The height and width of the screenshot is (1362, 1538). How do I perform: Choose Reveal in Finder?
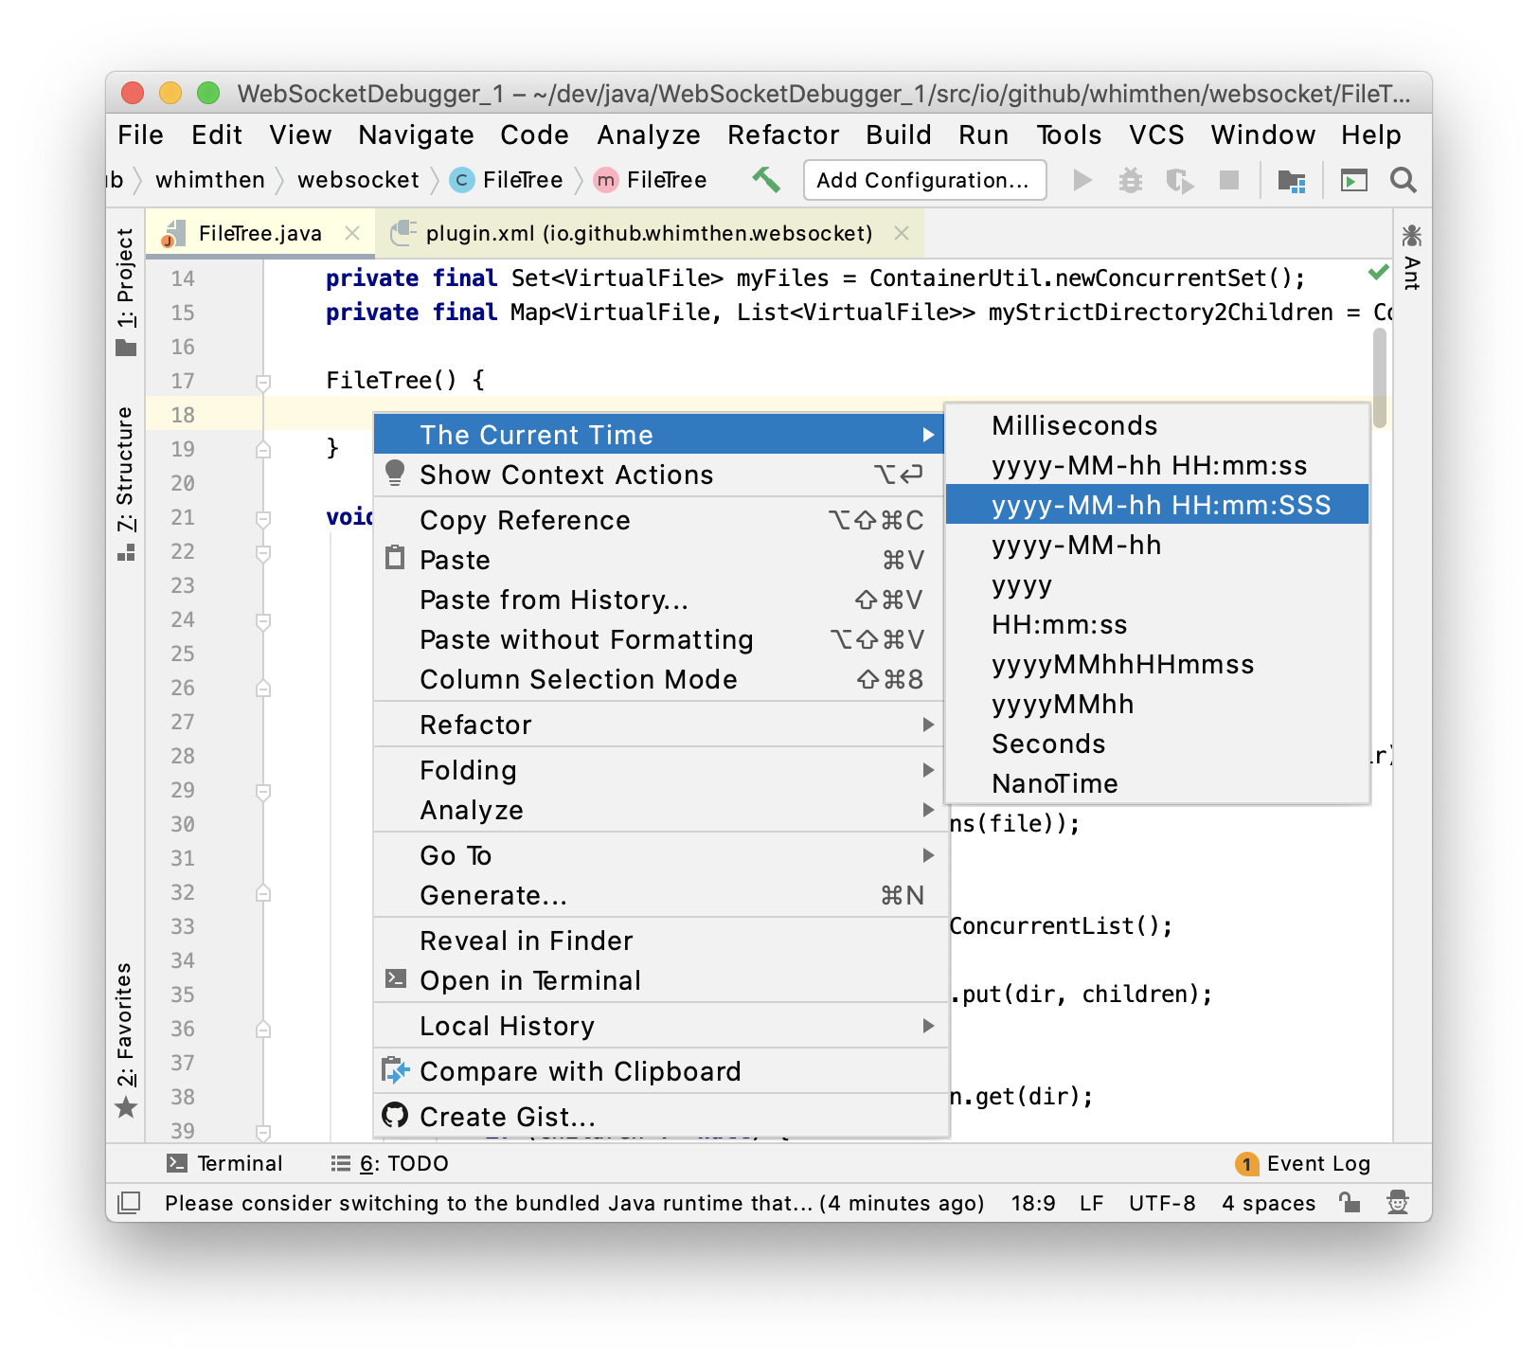click(661, 941)
